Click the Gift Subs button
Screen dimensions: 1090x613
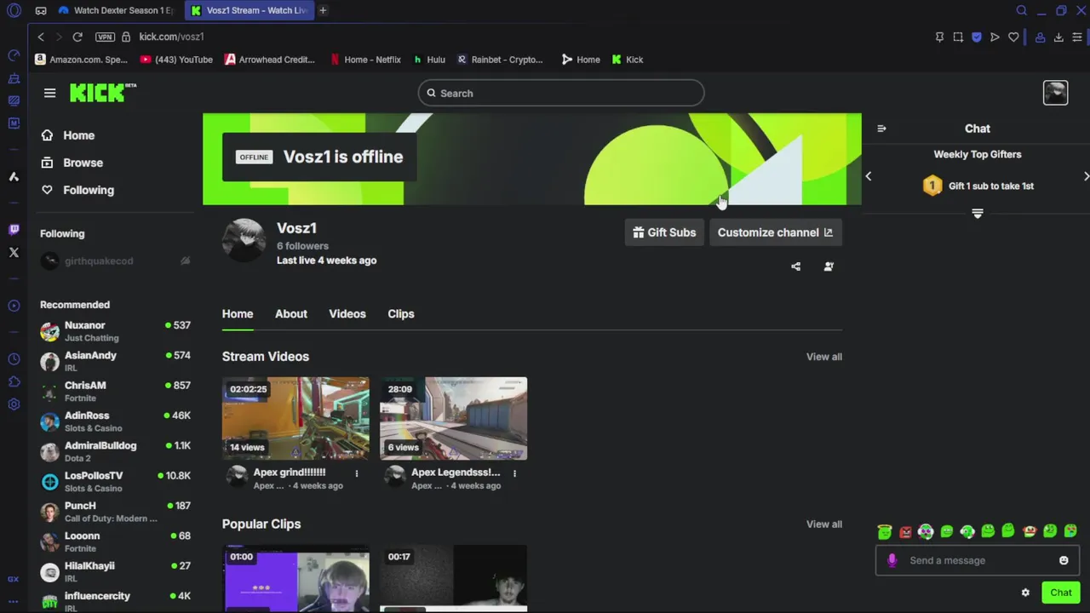point(664,232)
